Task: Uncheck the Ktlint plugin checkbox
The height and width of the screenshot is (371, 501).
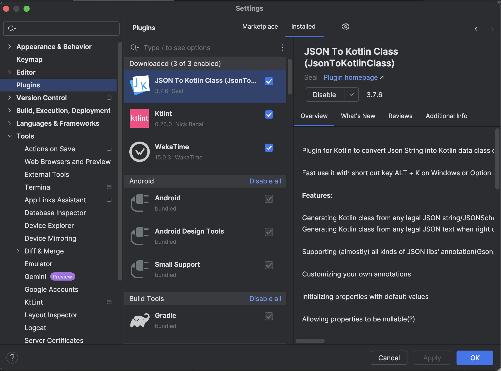Action: tap(269, 114)
